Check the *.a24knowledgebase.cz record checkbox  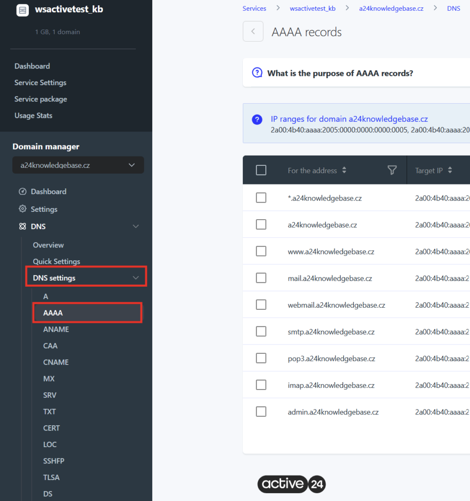click(261, 198)
